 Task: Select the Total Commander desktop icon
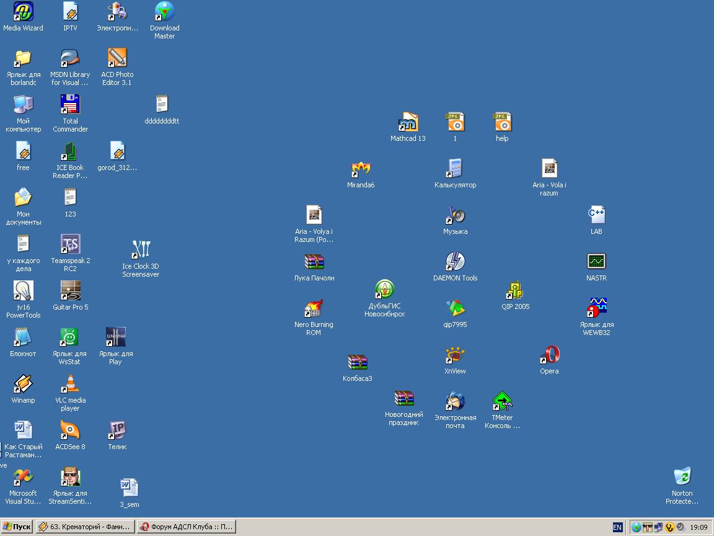(70, 105)
